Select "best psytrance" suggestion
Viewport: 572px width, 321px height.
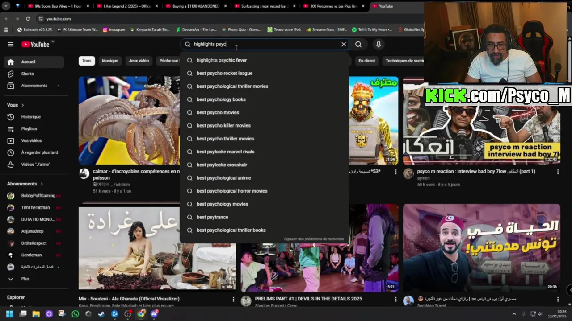[264, 217]
